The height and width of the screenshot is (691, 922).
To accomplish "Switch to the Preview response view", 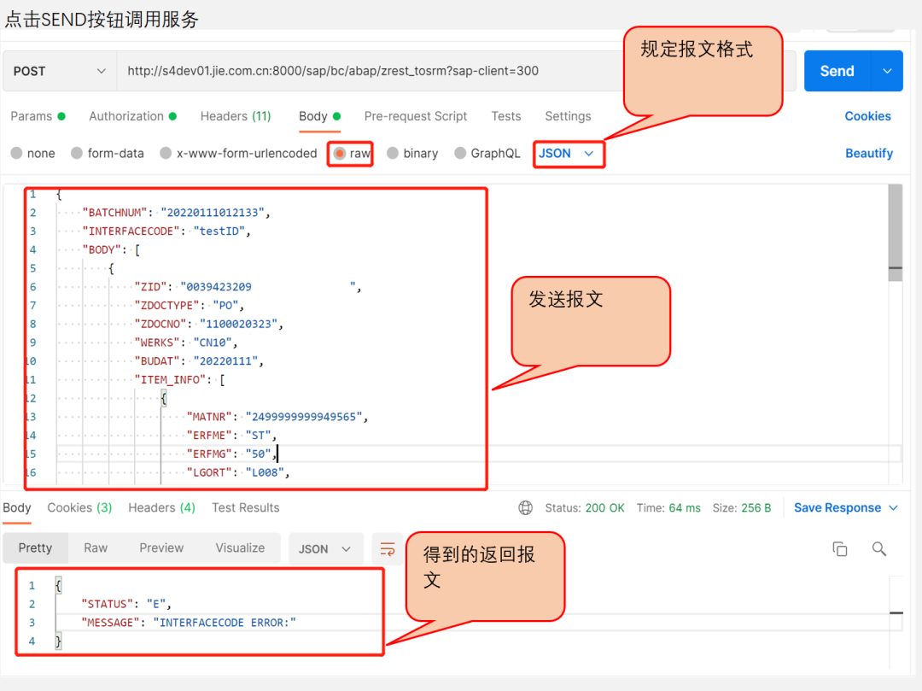I will click(161, 548).
